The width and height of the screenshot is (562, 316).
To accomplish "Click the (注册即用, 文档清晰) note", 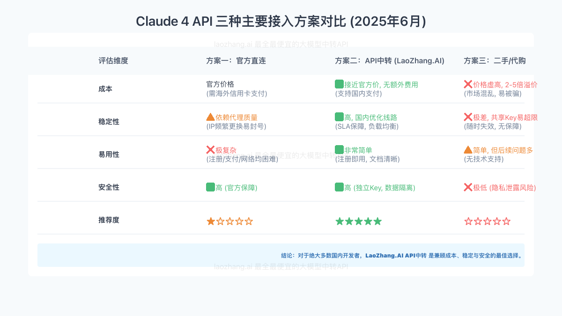I will click(x=368, y=159).
